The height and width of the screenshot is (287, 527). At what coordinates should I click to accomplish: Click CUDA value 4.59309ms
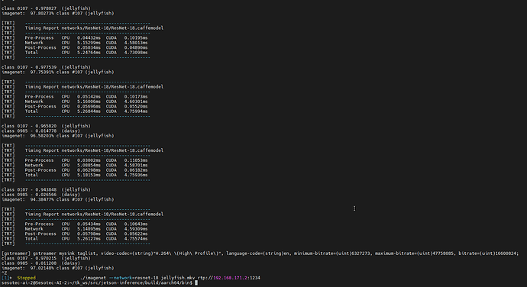click(136, 229)
